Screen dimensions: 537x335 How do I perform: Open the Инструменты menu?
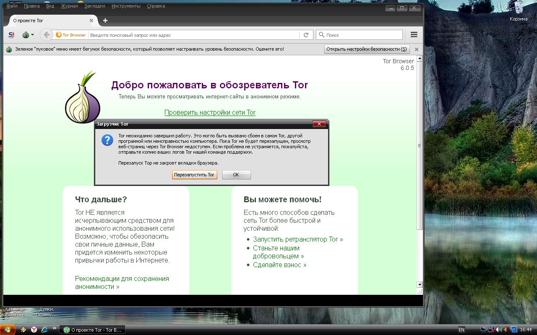126,6
